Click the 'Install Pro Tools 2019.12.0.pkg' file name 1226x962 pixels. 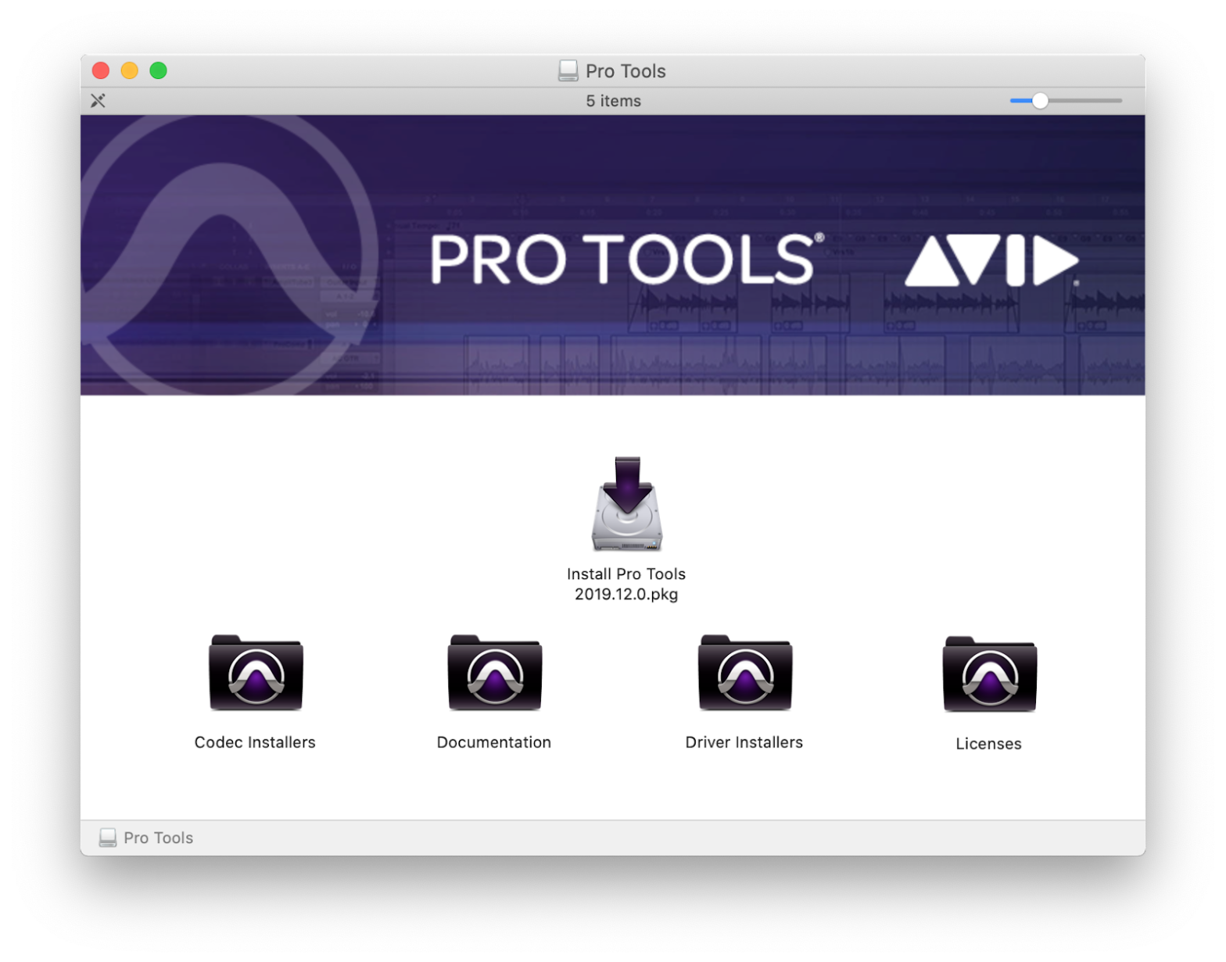pos(626,584)
